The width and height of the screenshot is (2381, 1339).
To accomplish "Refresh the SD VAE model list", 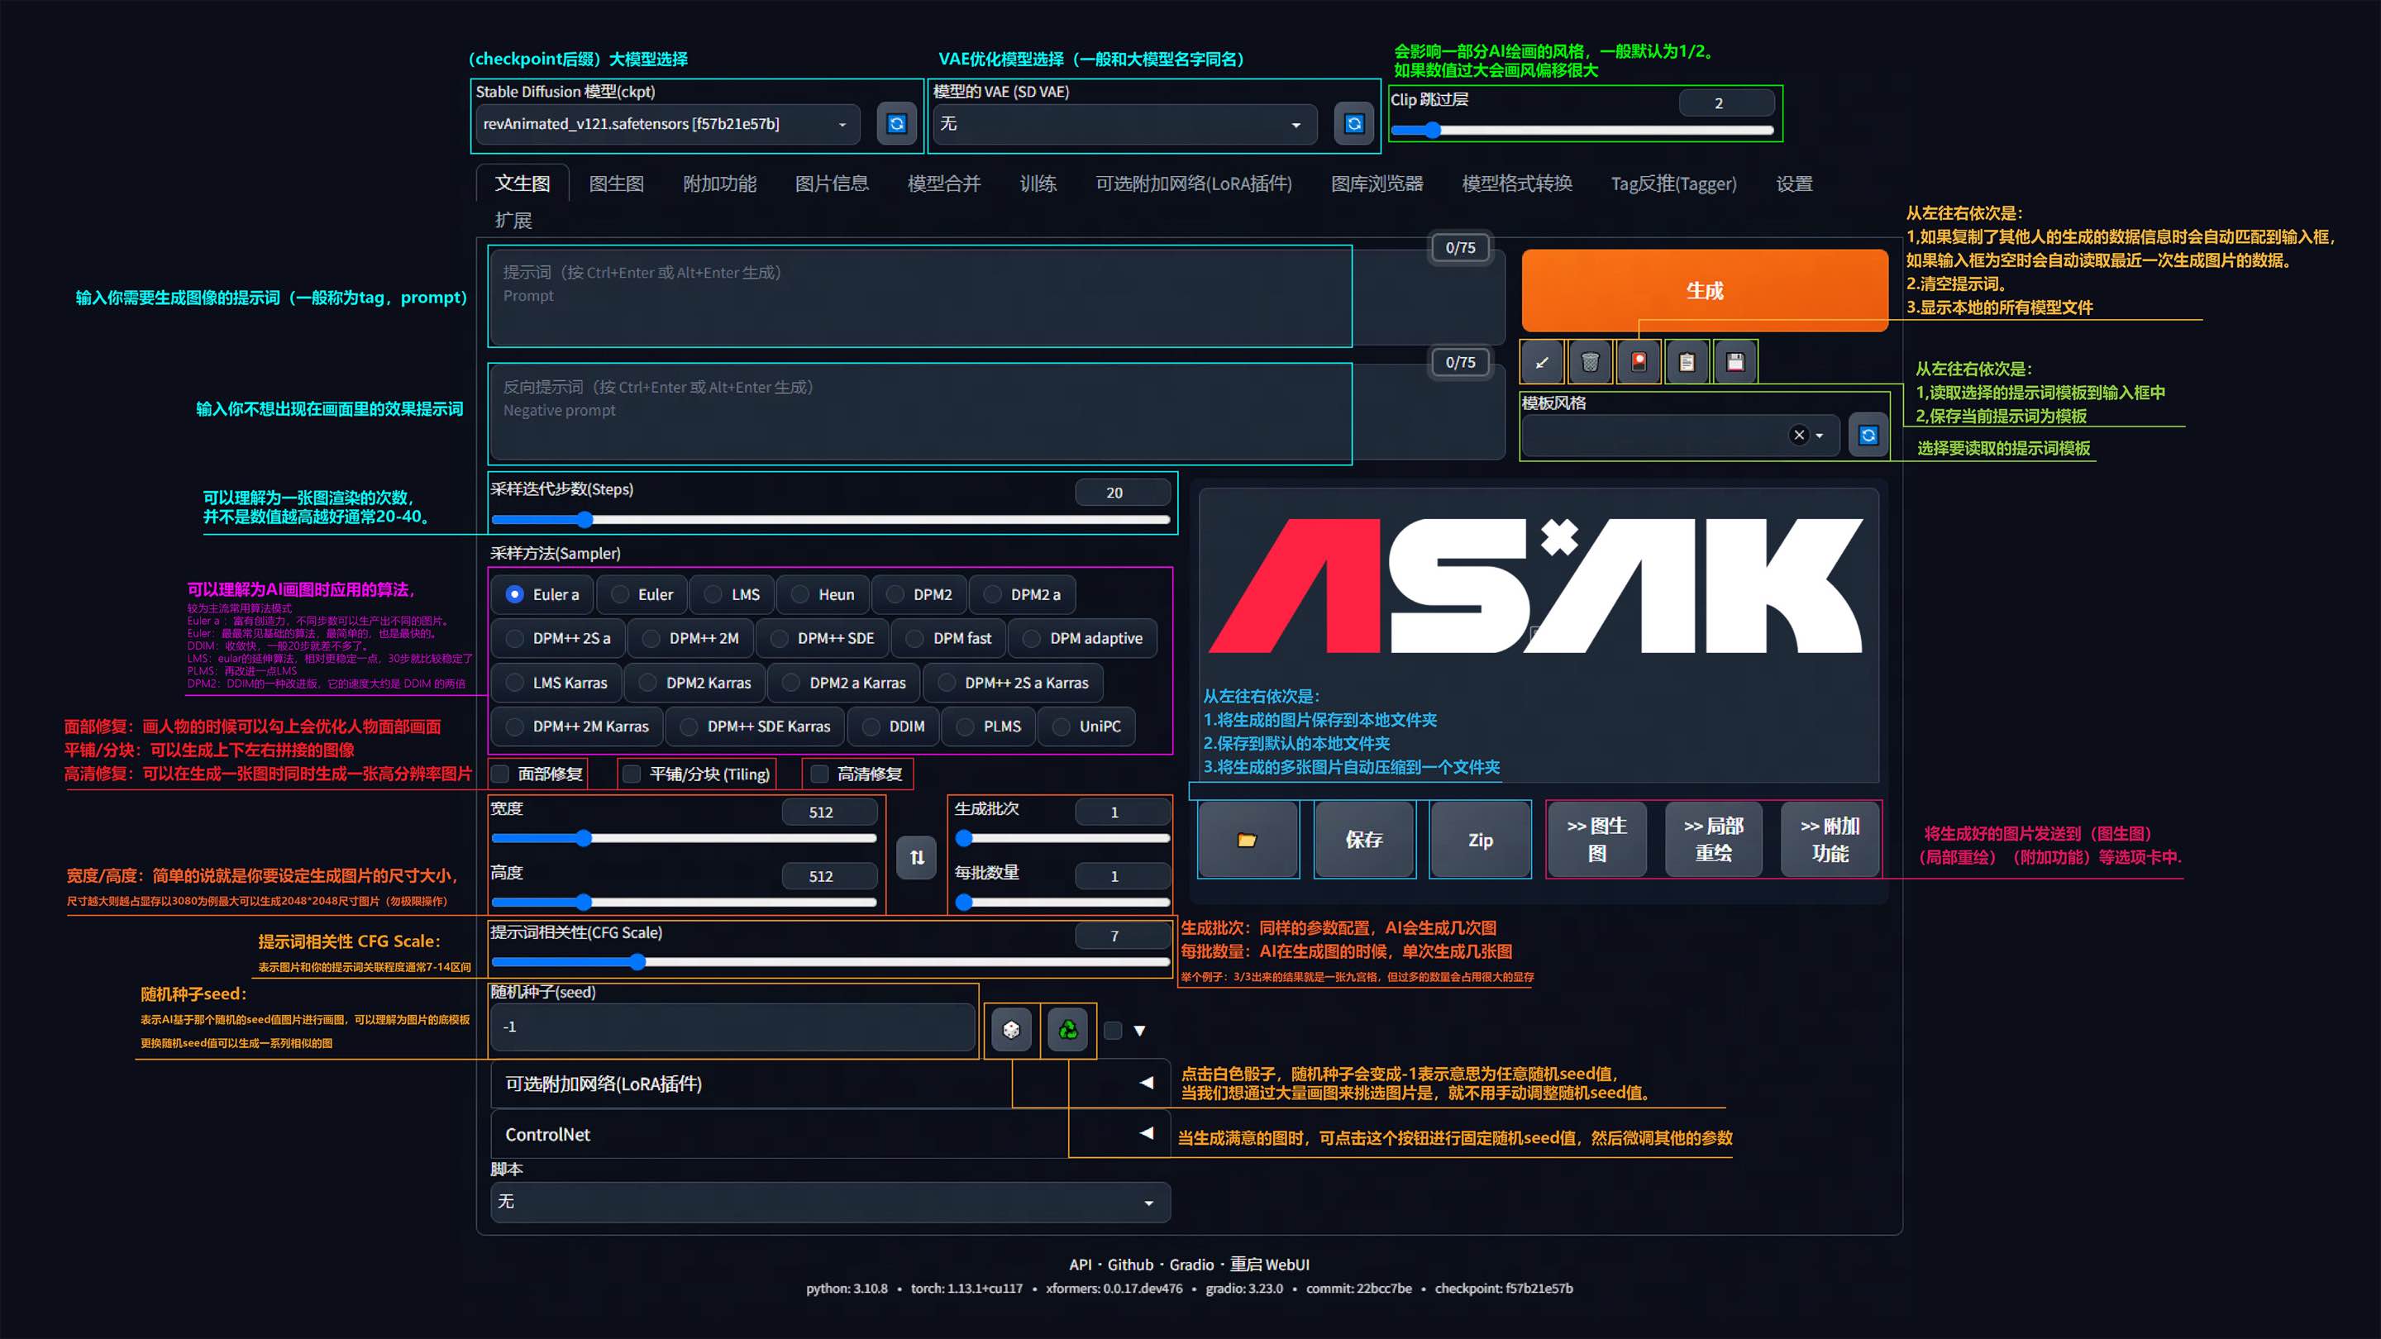I will pyautogui.click(x=1353, y=124).
